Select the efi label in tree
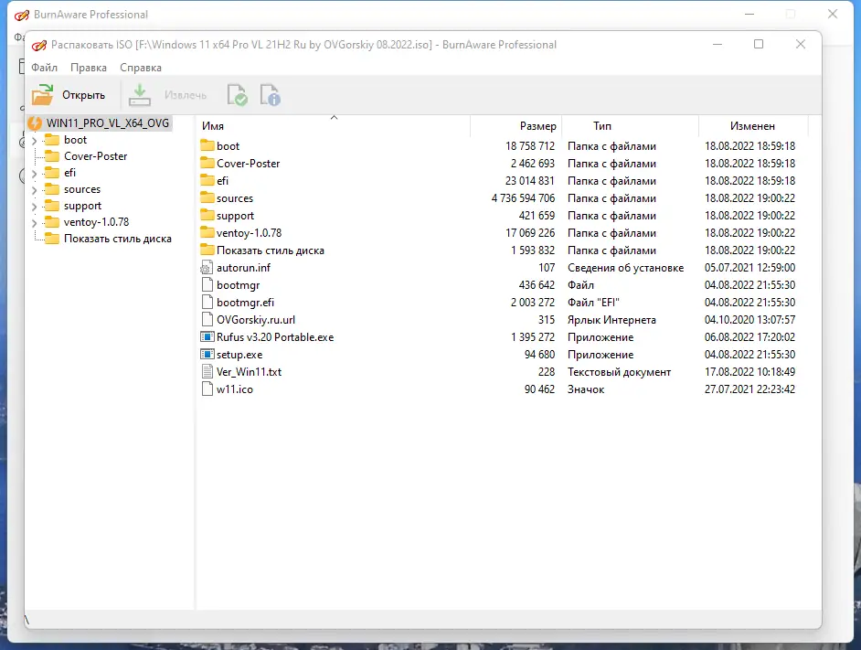Screen dimensions: 861x650 point(69,173)
